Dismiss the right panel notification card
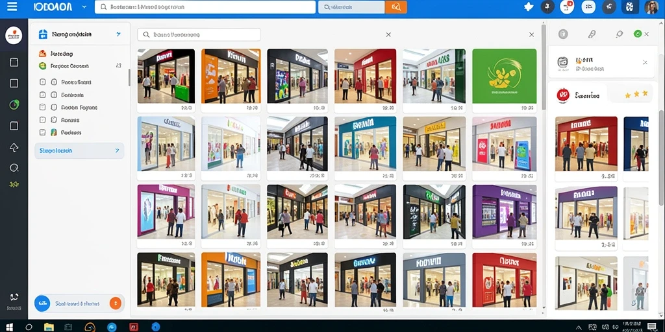 pos(645,62)
